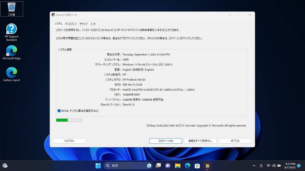Click the computer name value 'USER'
This screenshot has width=305, height=171.
coord(126,60)
